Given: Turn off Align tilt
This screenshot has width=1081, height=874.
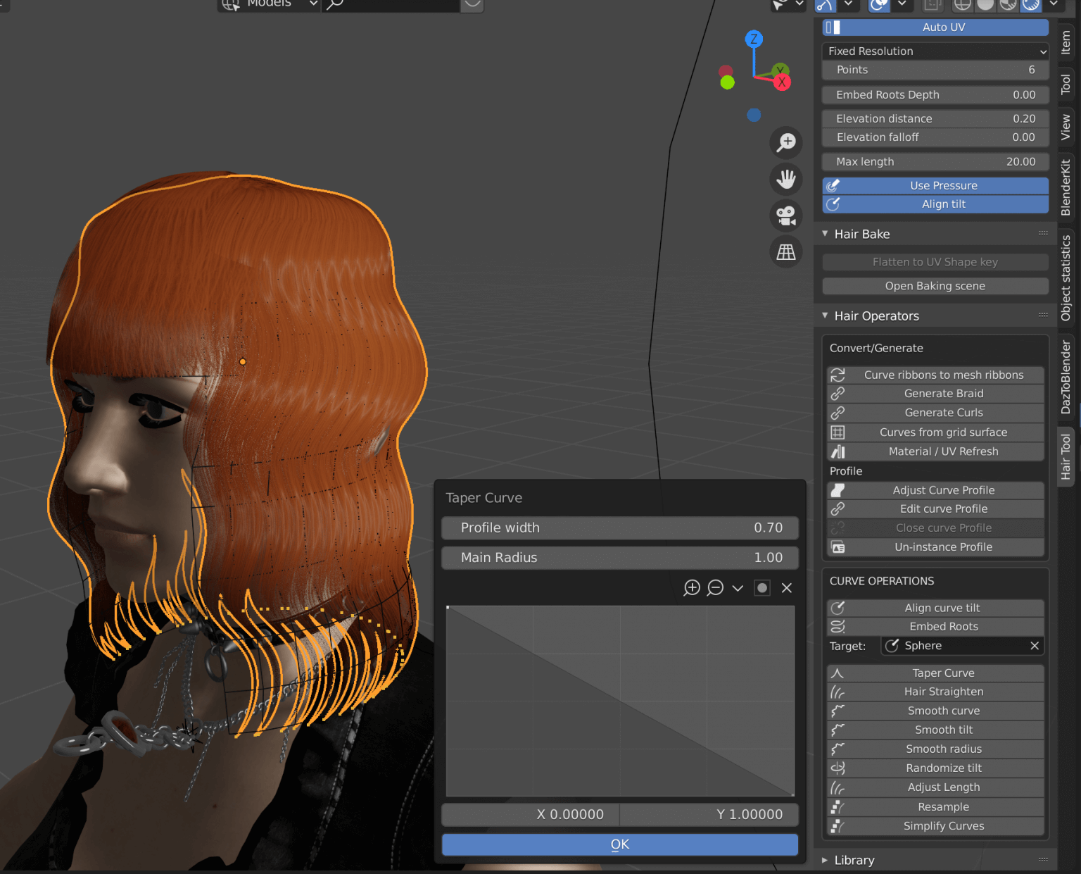Looking at the screenshot, I should 935,204.
